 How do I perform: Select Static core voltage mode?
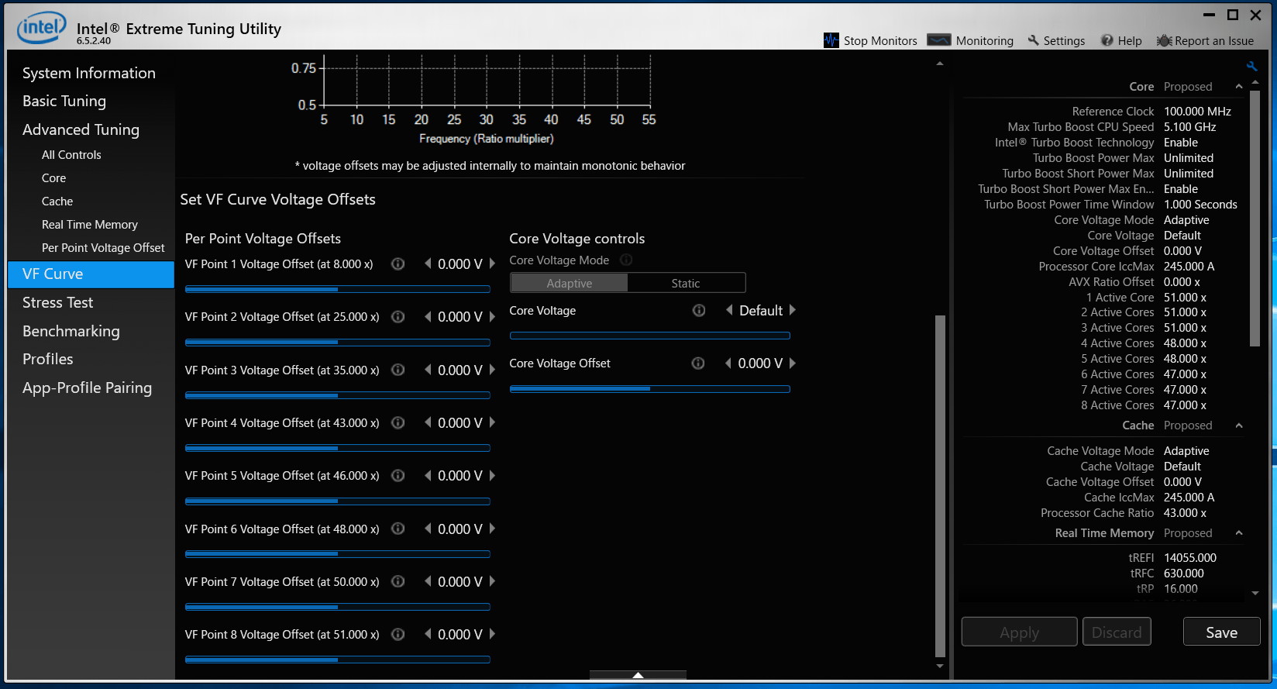pyautogui.click(x=686, y=283)
